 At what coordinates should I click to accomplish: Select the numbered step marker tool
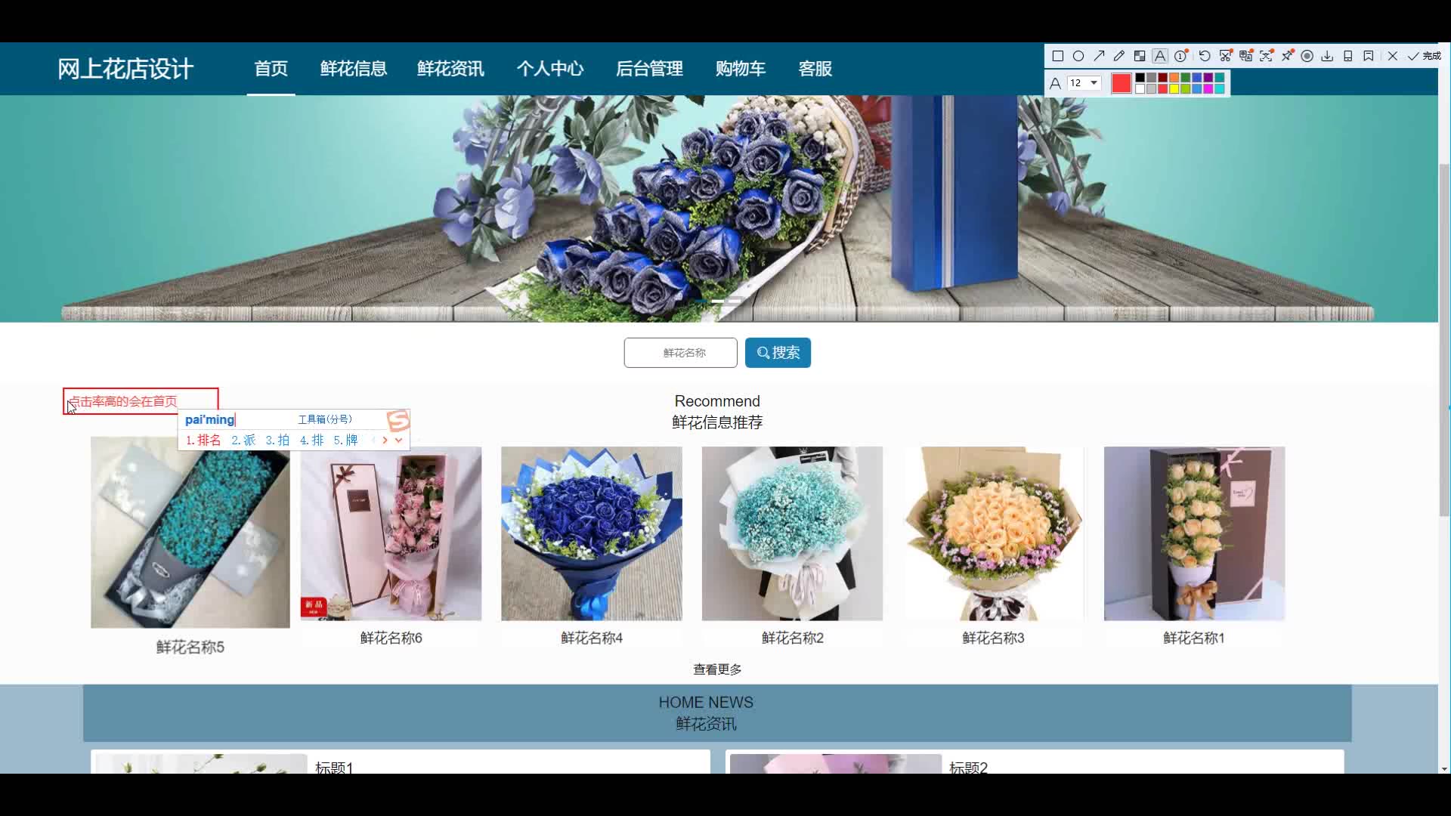[x=1181, y=55]
